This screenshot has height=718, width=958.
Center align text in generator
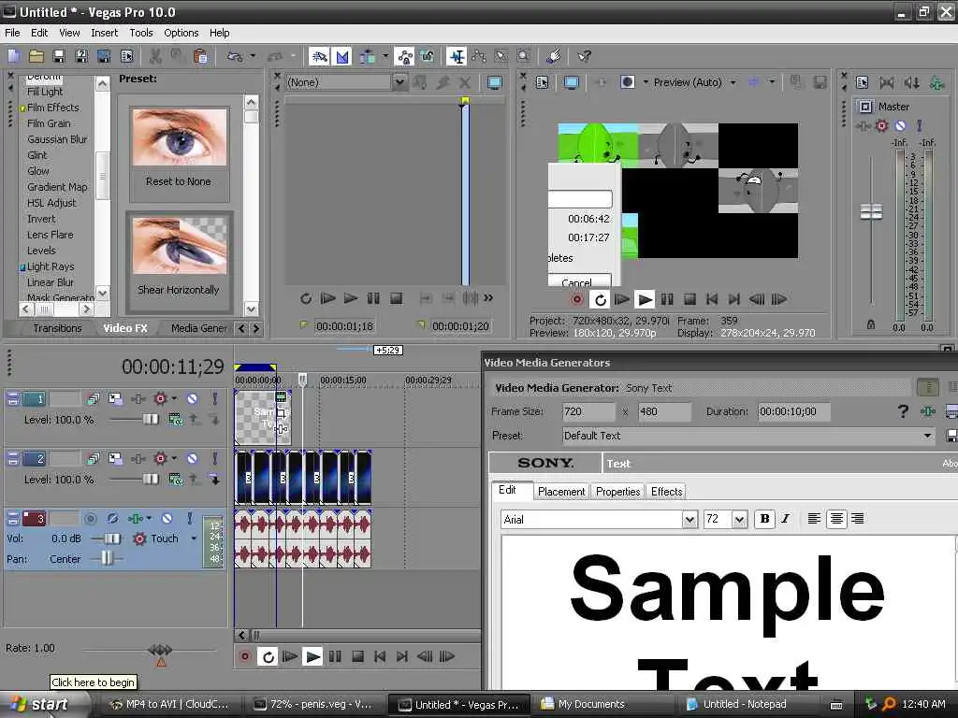[x=836, y=519]
